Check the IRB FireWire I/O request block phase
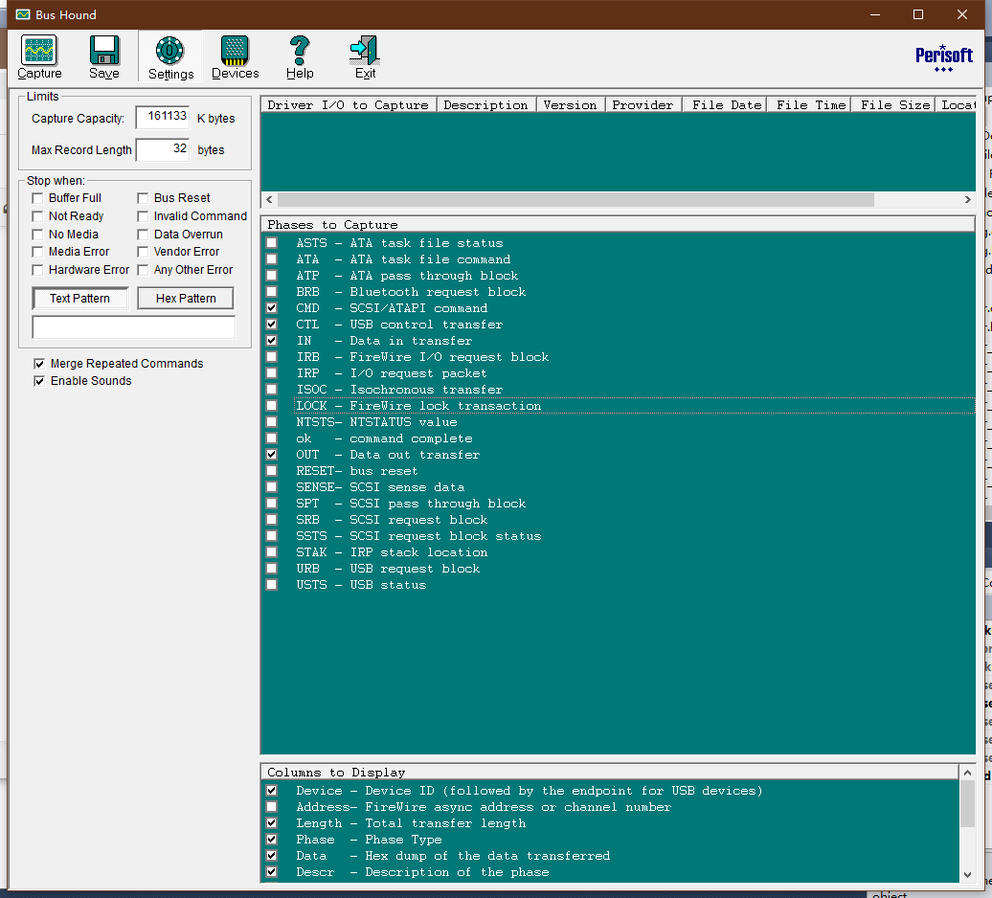 click(272, 357)
